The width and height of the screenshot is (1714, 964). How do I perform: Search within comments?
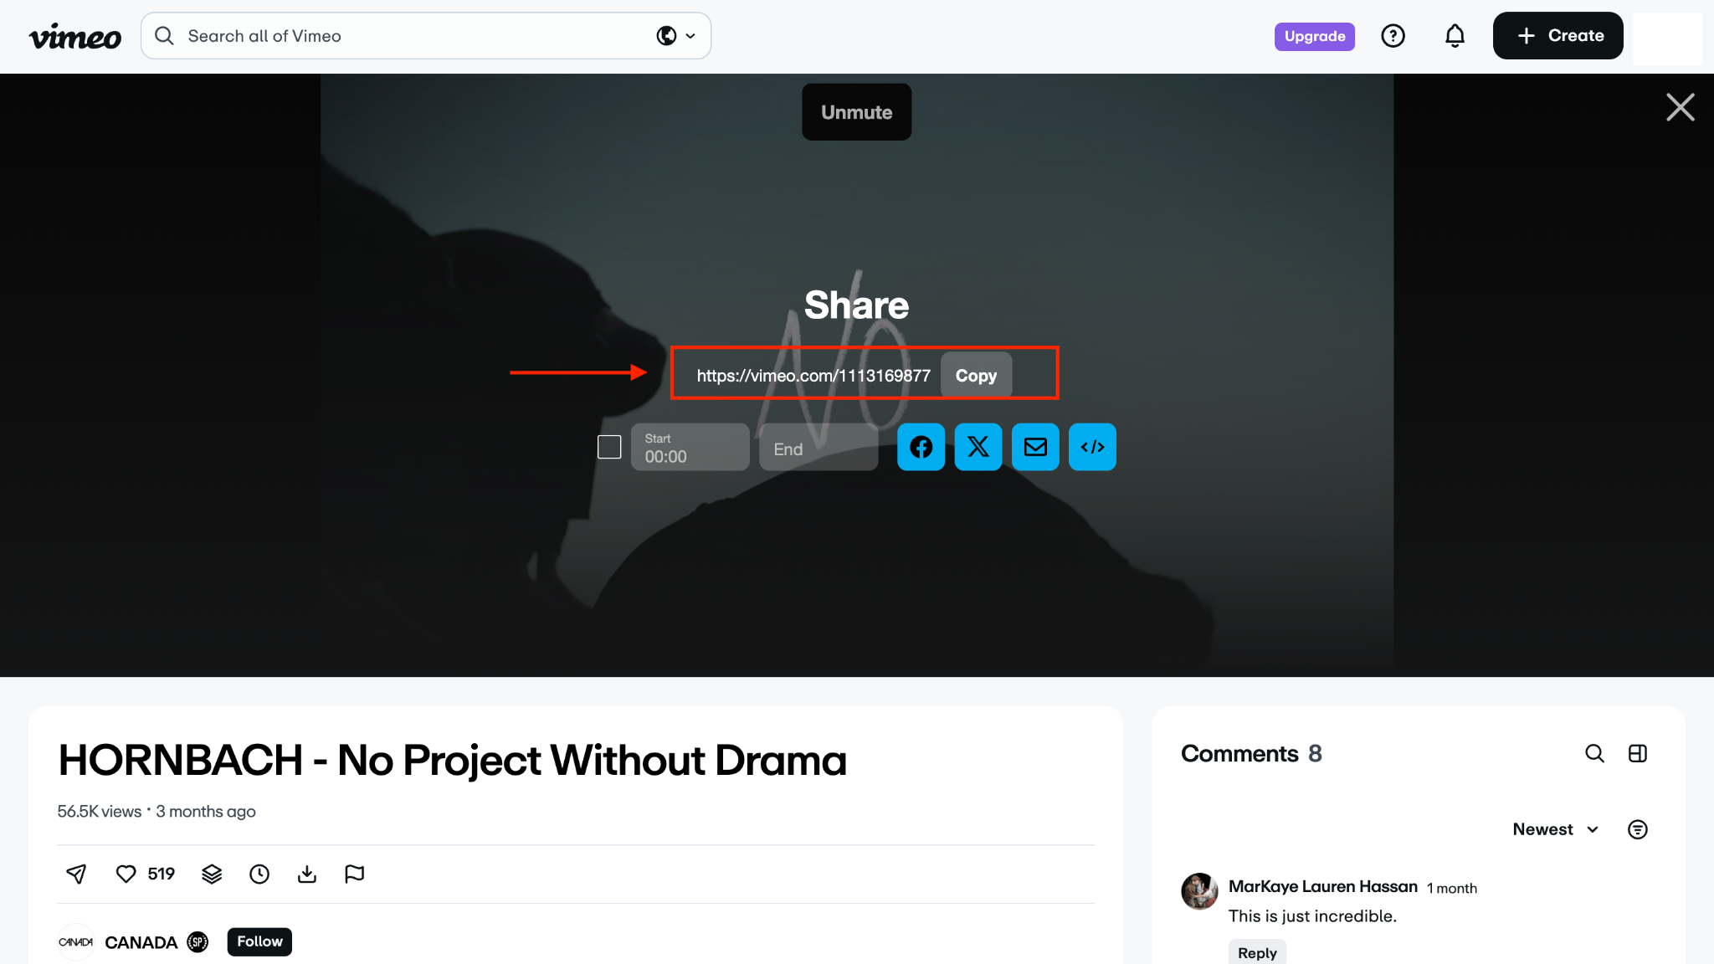point(1594,753)
